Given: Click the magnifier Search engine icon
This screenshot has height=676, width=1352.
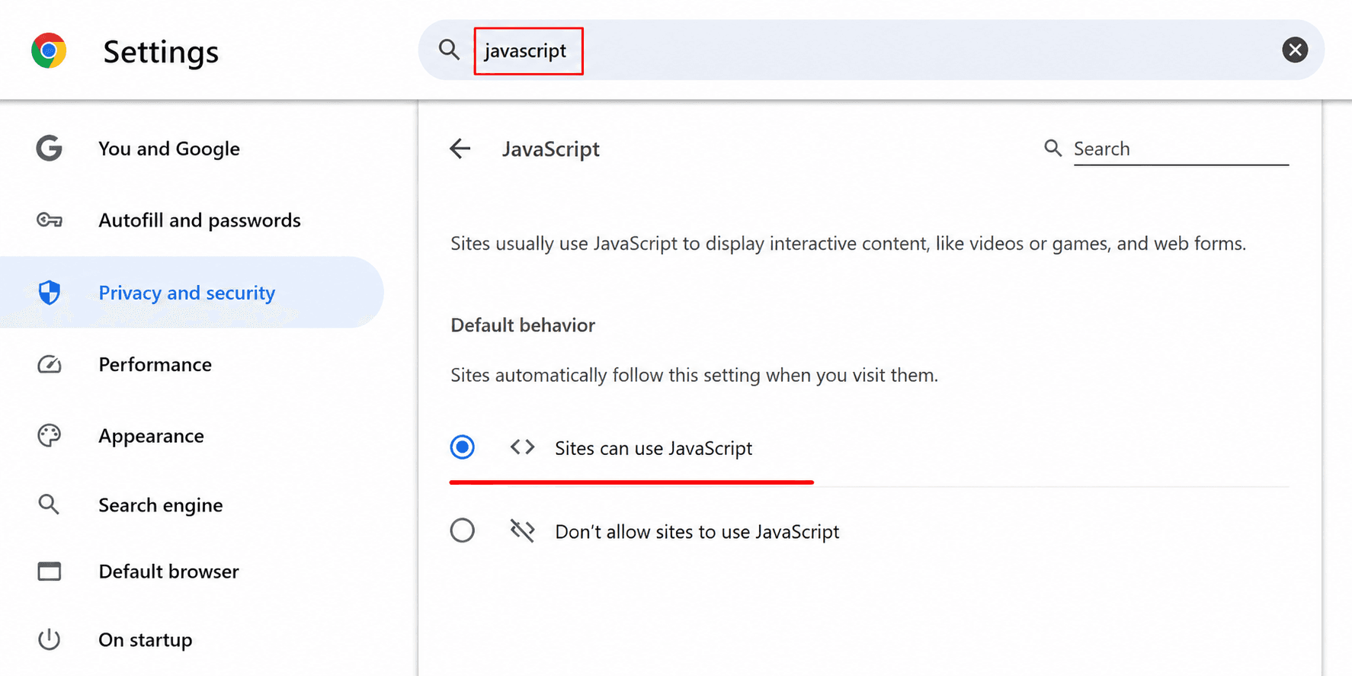Looking at the screenshot, I should pyautogui.click(x=49, y=504).
